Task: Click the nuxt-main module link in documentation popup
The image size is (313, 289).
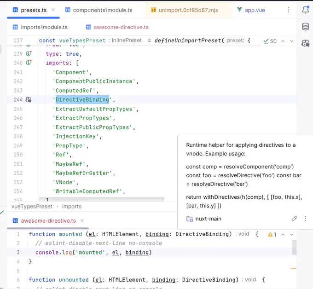Action: coord(204,219)
